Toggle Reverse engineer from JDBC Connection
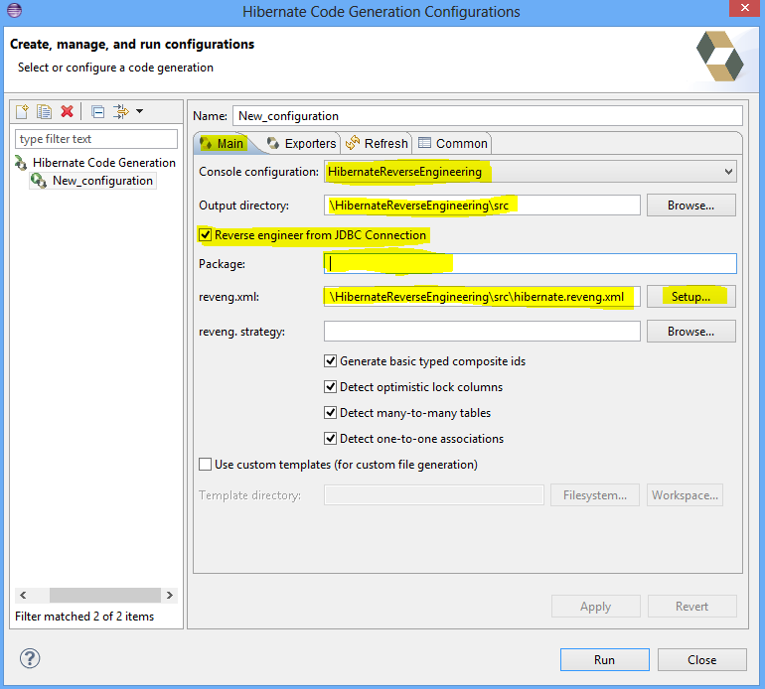 coord(205,235)
